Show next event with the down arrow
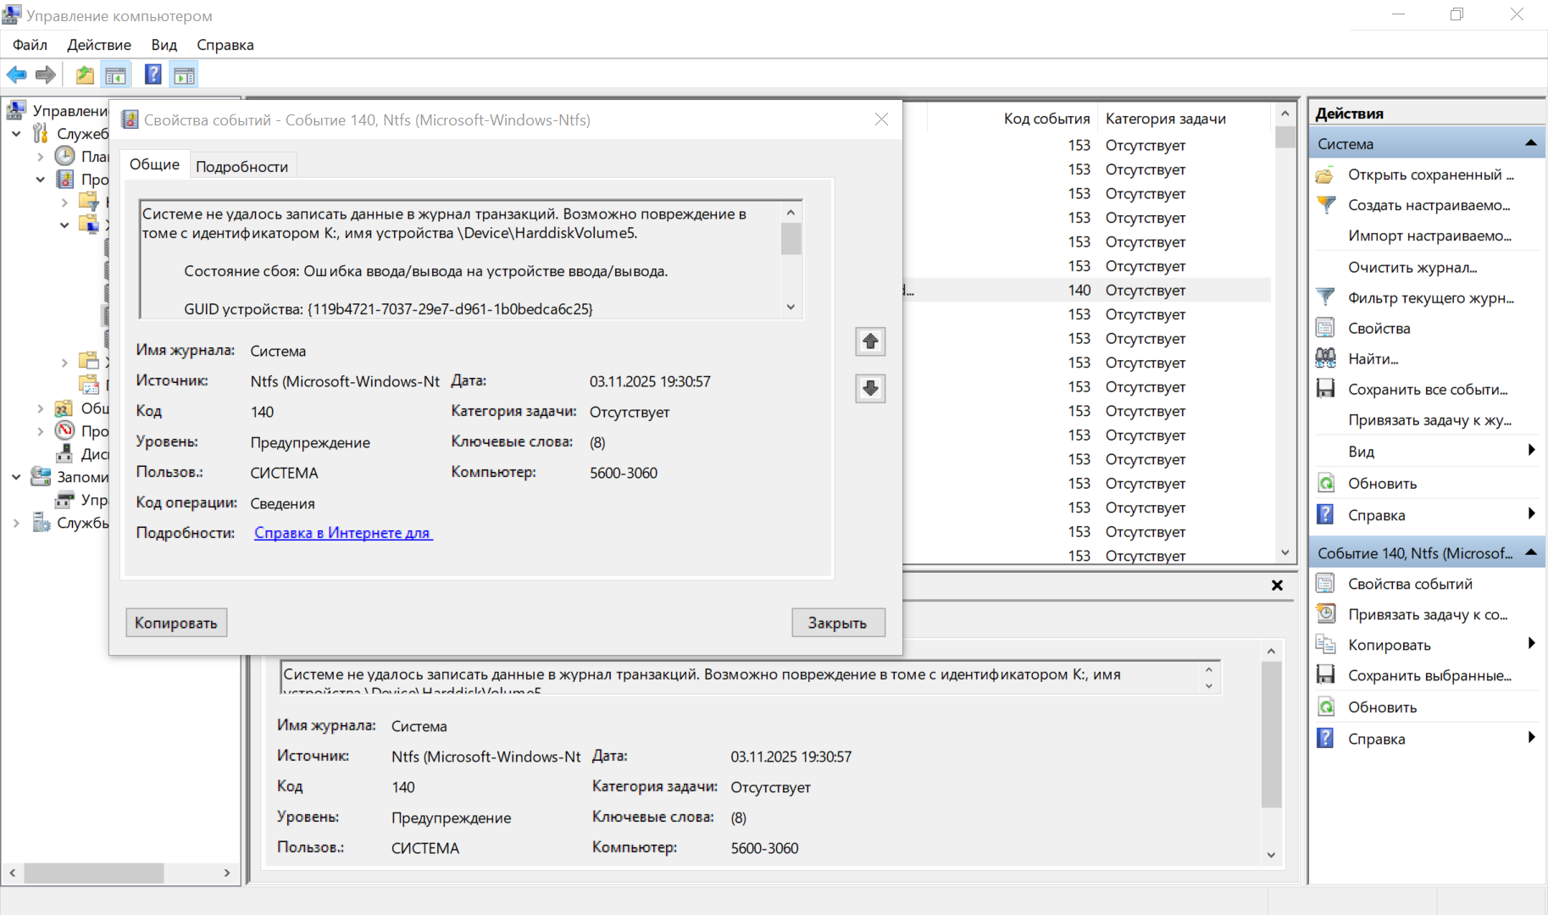Image resolution: width=1548 pixels, height=915 pixels. click(x=870, y=388)
